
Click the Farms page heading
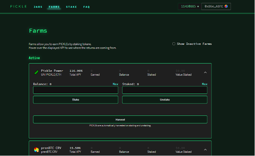(x=38, y=31)
